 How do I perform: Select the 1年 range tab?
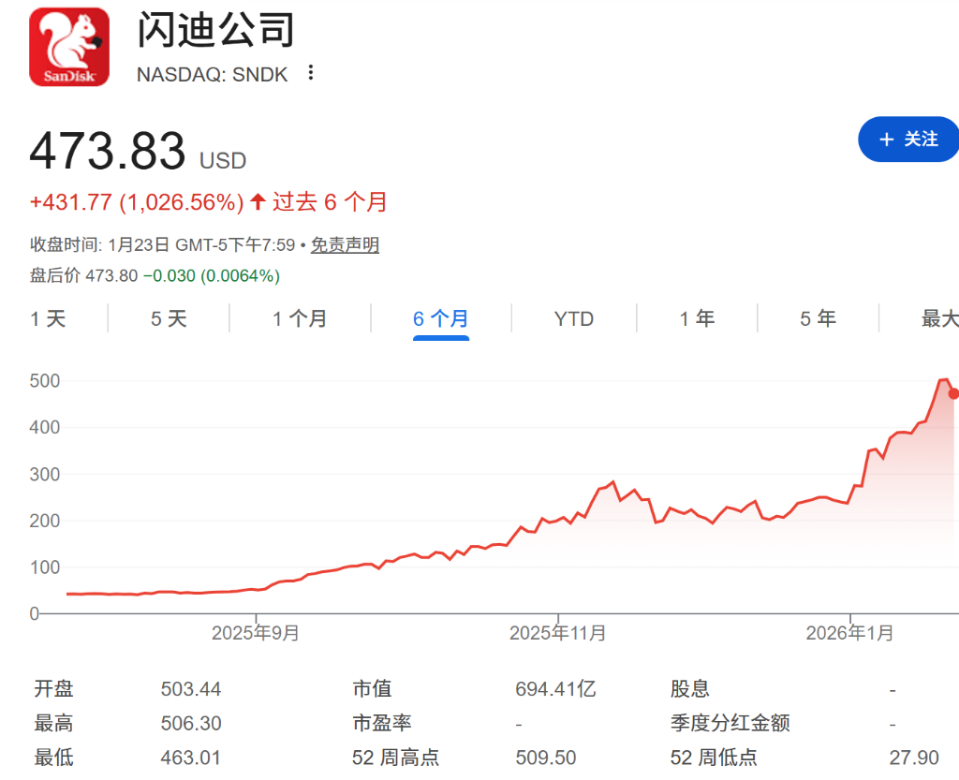coord(696,318)
